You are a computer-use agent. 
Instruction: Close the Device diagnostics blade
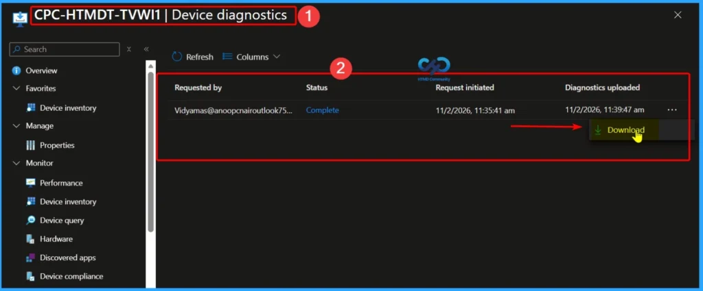pos(678,15)
